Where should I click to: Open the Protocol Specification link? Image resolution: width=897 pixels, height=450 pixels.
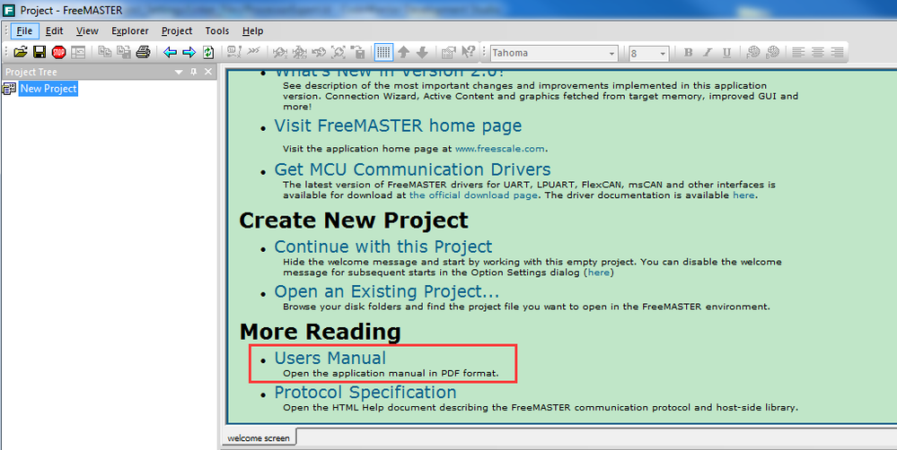coord(365,393)
